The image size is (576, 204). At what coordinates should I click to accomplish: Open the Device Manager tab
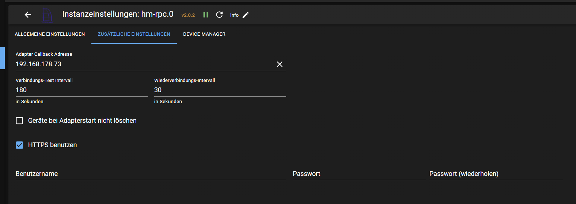pos(204,34)
